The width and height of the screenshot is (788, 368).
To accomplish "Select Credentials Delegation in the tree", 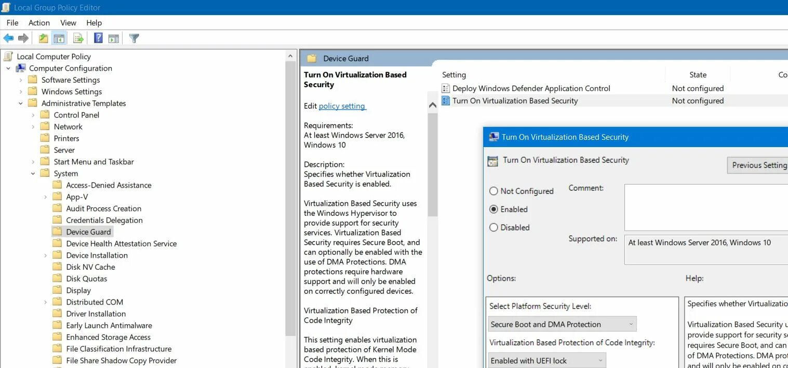I will (104, 220).
